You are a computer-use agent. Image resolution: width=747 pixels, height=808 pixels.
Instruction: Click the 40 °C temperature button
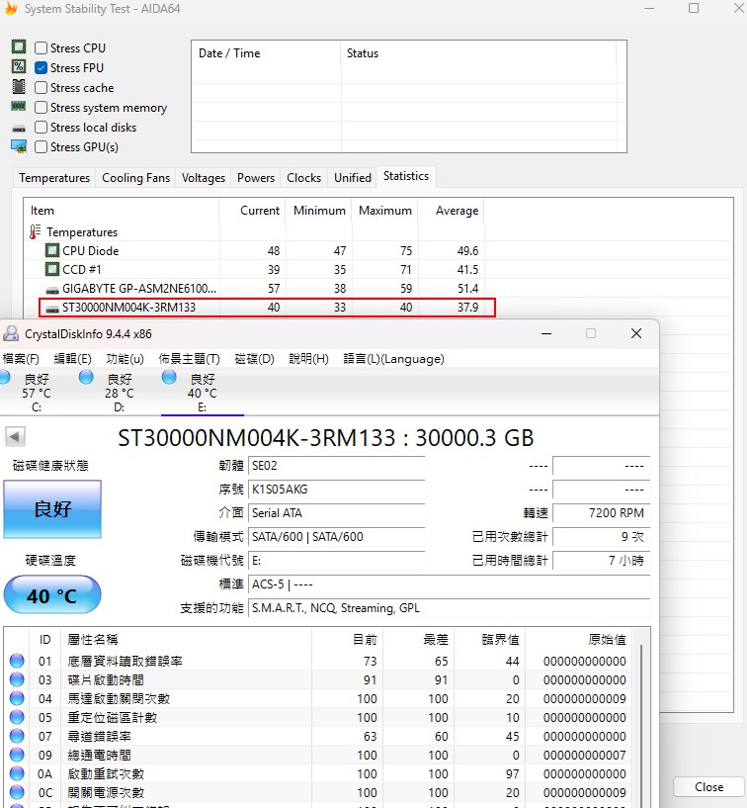[52, 595]
